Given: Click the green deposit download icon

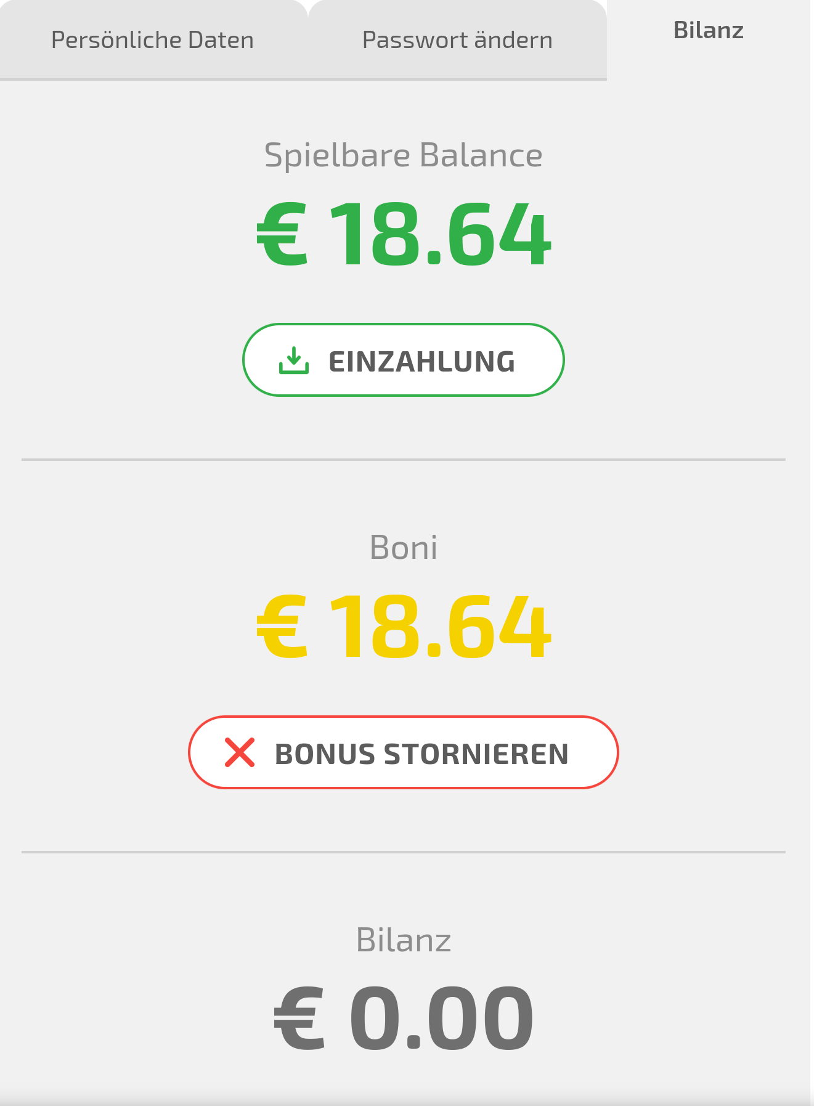Looking at the screenshot, I should (294, 360).
